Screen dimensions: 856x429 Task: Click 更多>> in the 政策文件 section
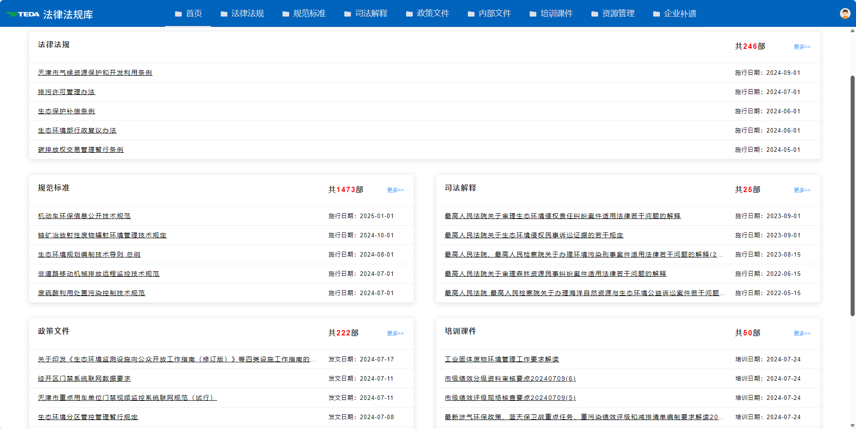(x=395, y=333)
